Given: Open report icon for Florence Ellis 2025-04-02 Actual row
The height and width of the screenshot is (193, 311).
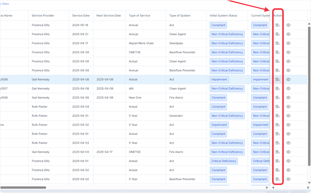Looking at the screenshot, I should pos(278,170).
